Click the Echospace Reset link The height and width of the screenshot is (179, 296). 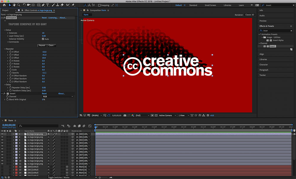(44, 18)
